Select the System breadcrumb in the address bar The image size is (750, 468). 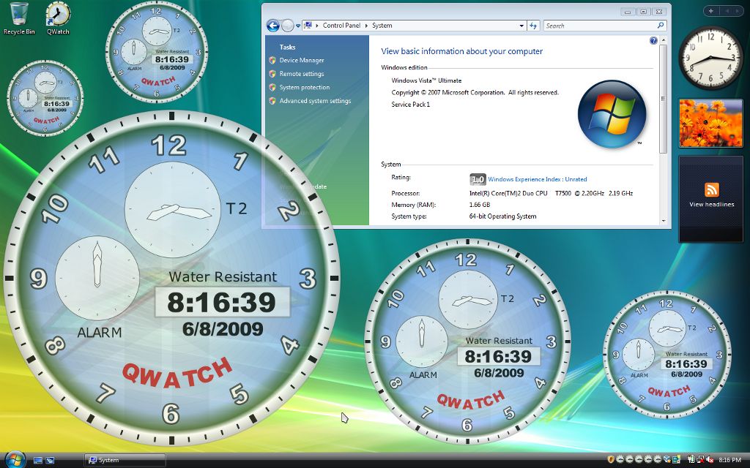point(382,26)
